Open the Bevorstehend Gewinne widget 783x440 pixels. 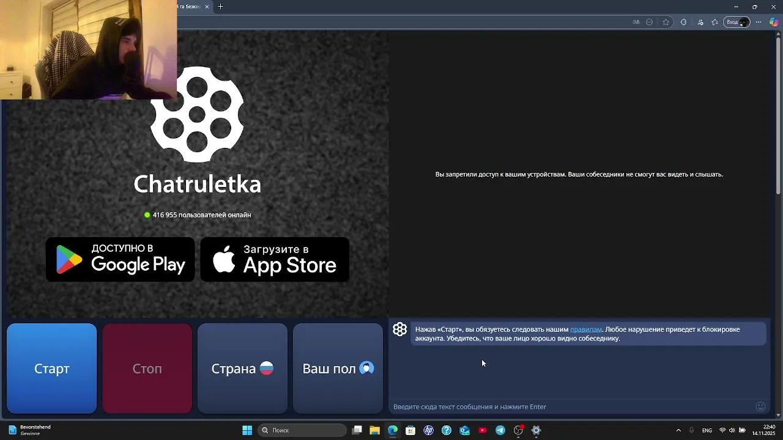pos(29,430)
